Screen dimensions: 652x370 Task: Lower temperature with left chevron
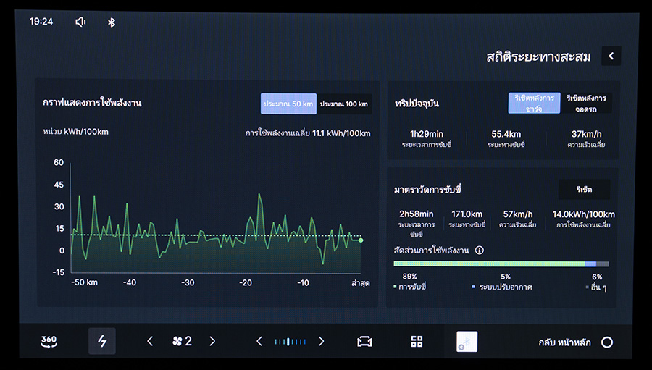259,342
